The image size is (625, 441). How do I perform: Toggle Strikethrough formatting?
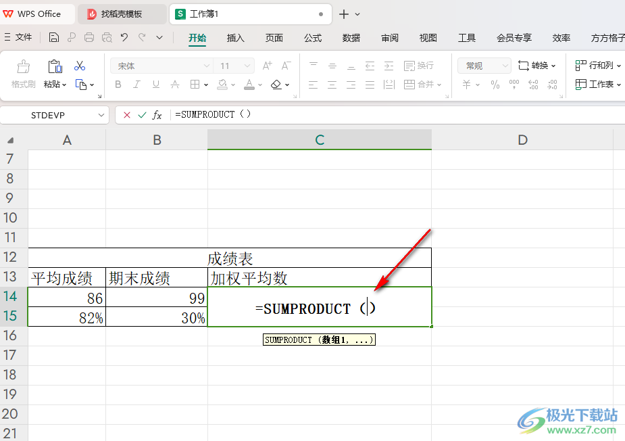point(174,85)
